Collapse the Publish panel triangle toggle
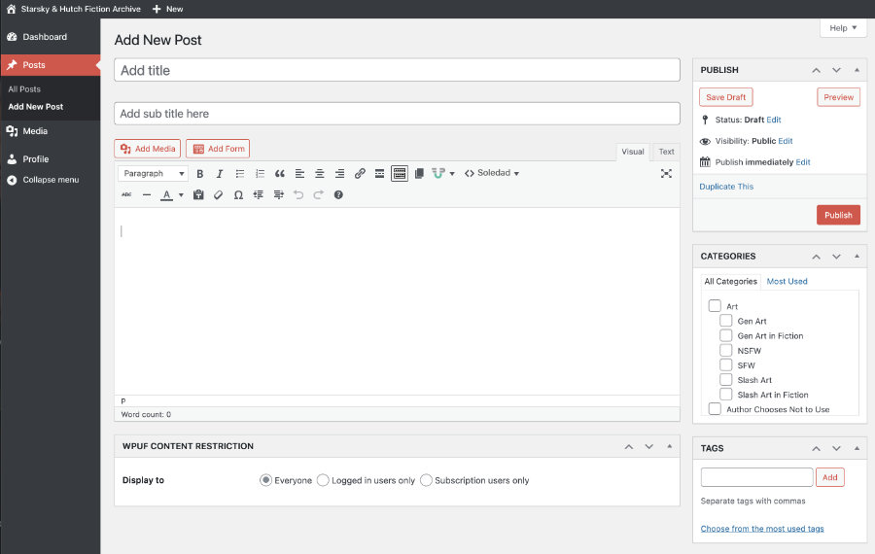 click(857, 70)
